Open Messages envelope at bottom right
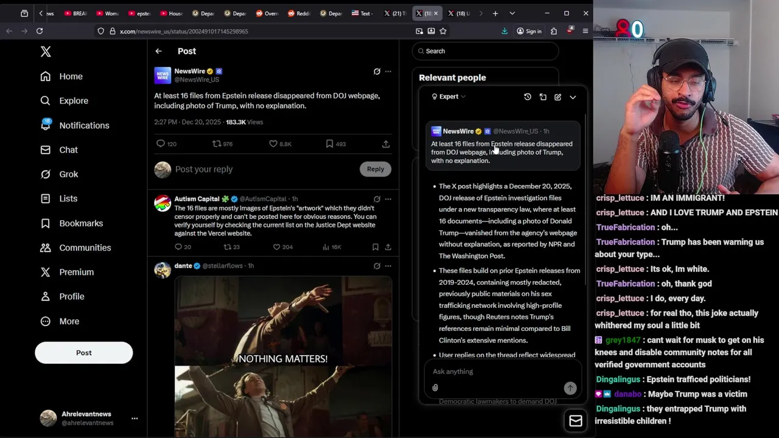This screenshot has height=438, width=779. [576, 420]
